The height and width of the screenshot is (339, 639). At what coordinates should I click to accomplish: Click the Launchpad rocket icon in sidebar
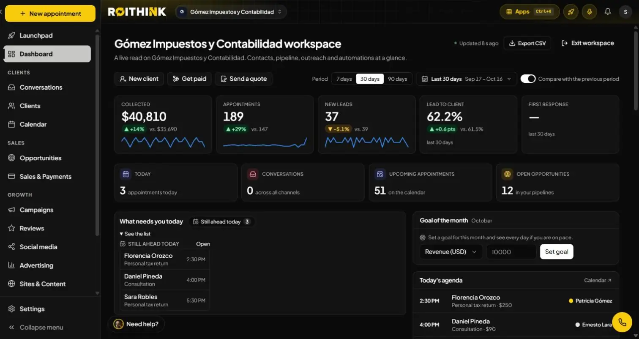(x=12, y=36)
